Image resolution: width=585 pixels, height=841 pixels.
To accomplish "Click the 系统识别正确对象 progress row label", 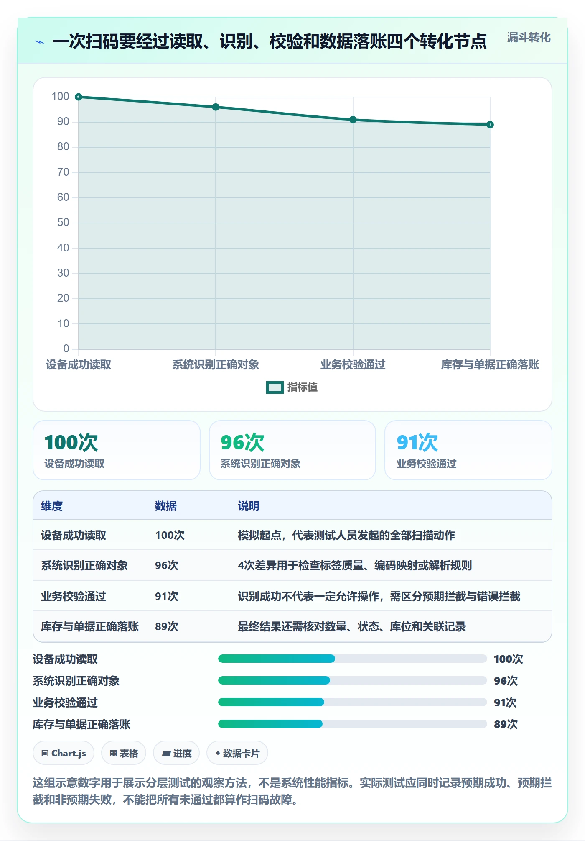I will pyautogui.click(x=76, y=681).
